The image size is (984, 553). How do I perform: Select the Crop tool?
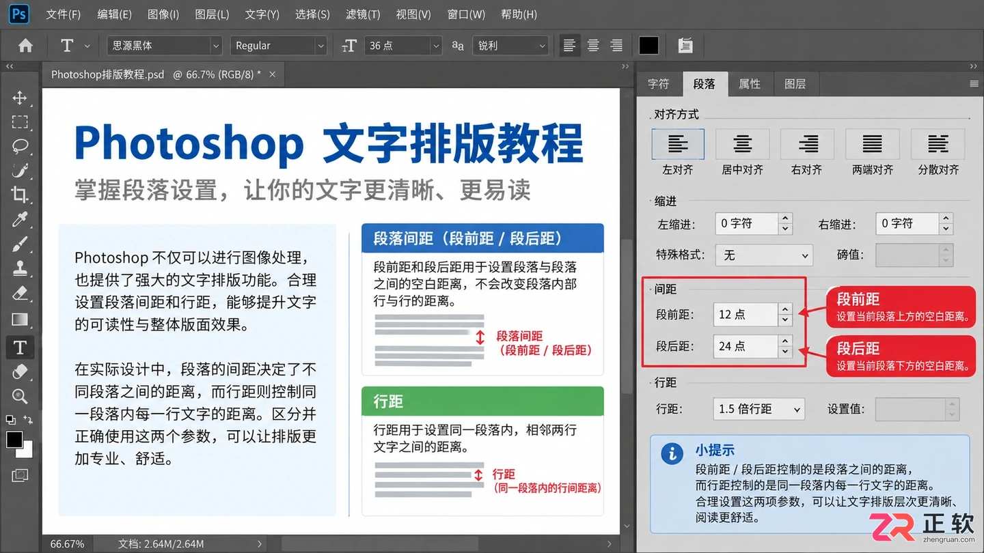tap(20, 195)
